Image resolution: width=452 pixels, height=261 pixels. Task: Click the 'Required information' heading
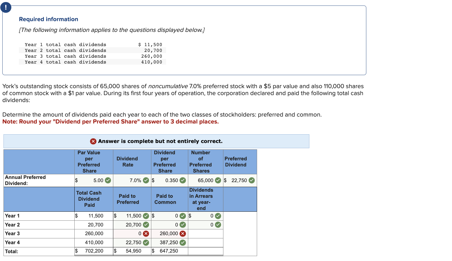[x=49, y=19]
